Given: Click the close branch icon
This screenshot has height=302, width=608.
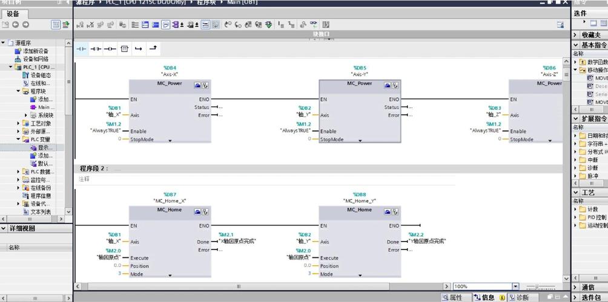Looking at the screenshot, I should (153, 48).
